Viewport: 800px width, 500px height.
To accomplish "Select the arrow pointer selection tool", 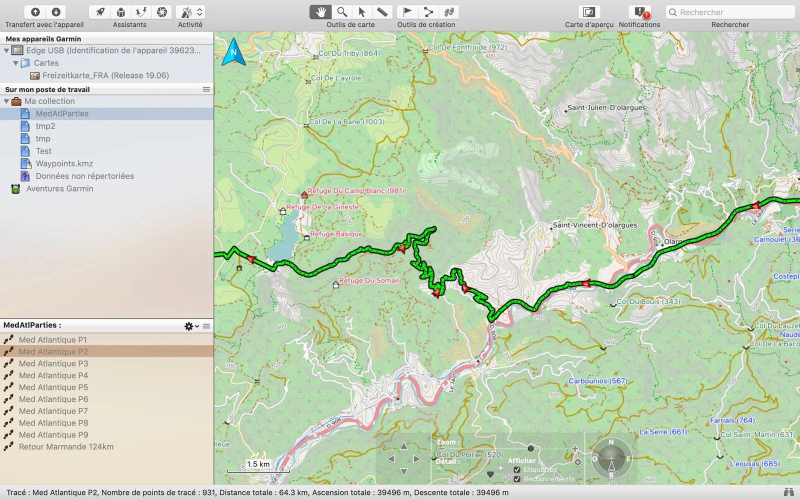I will tap(362, 12).
